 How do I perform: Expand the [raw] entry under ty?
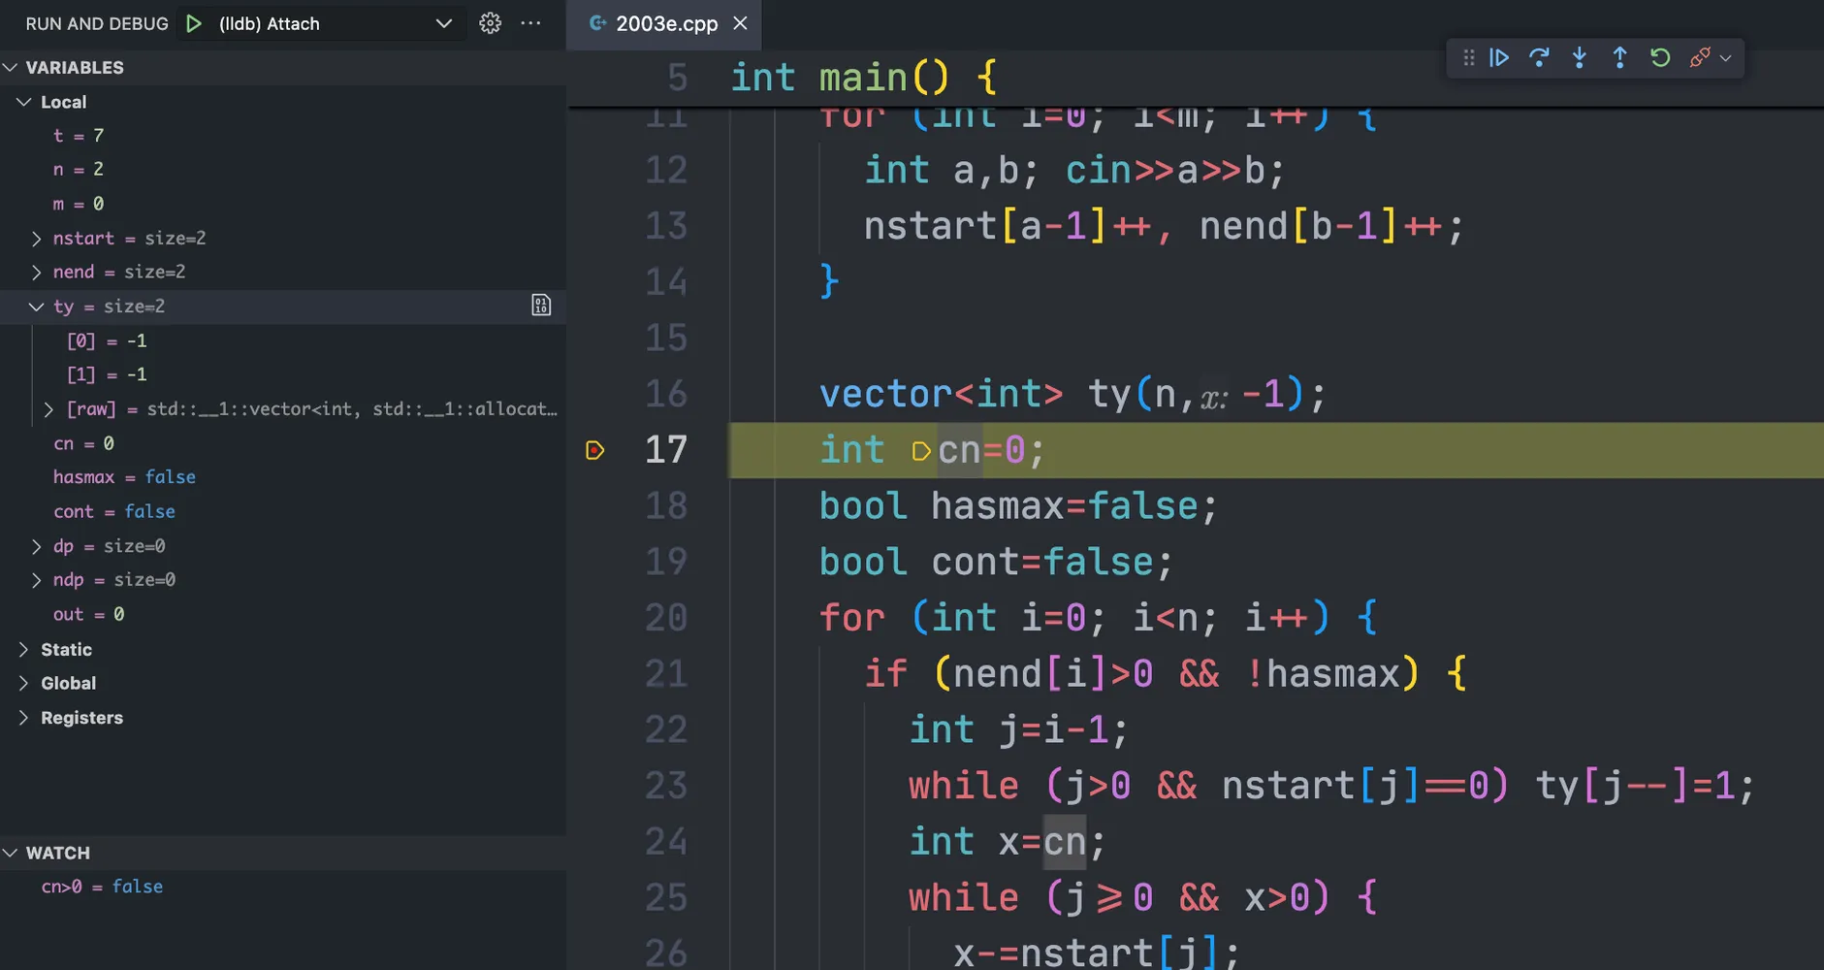coord(48,409)
